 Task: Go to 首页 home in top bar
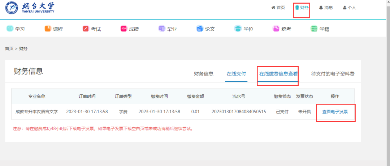(x=278, y=8)
